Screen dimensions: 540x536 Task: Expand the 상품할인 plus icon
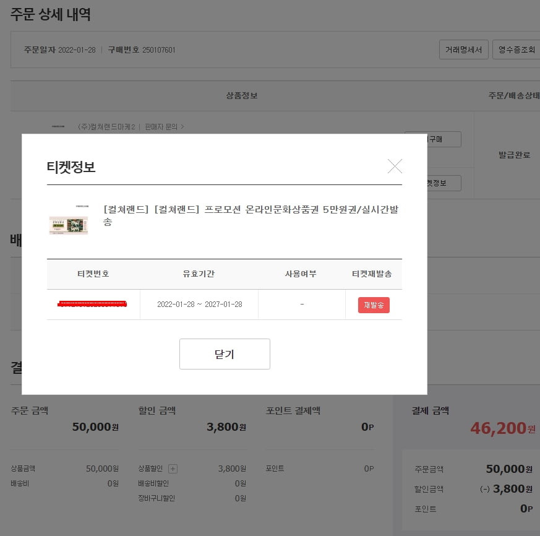click(x=173, y=469)
